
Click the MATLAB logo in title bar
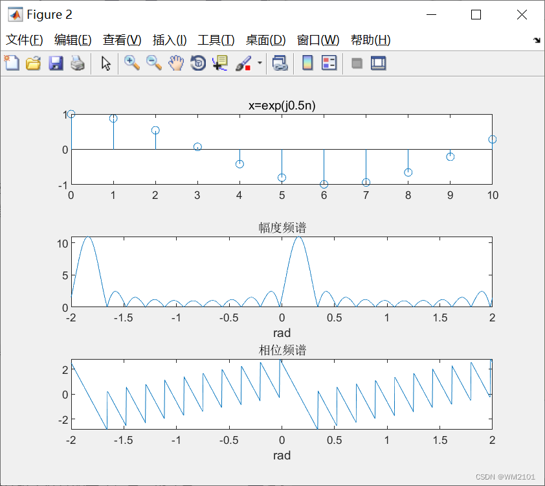16,15
